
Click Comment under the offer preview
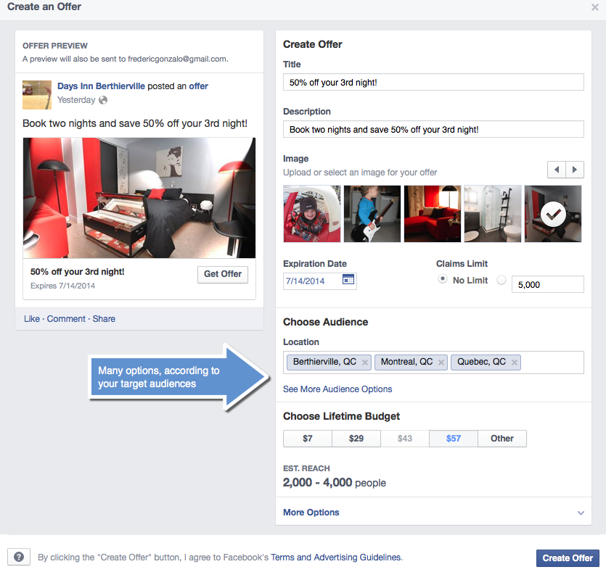tap(66, 319)
